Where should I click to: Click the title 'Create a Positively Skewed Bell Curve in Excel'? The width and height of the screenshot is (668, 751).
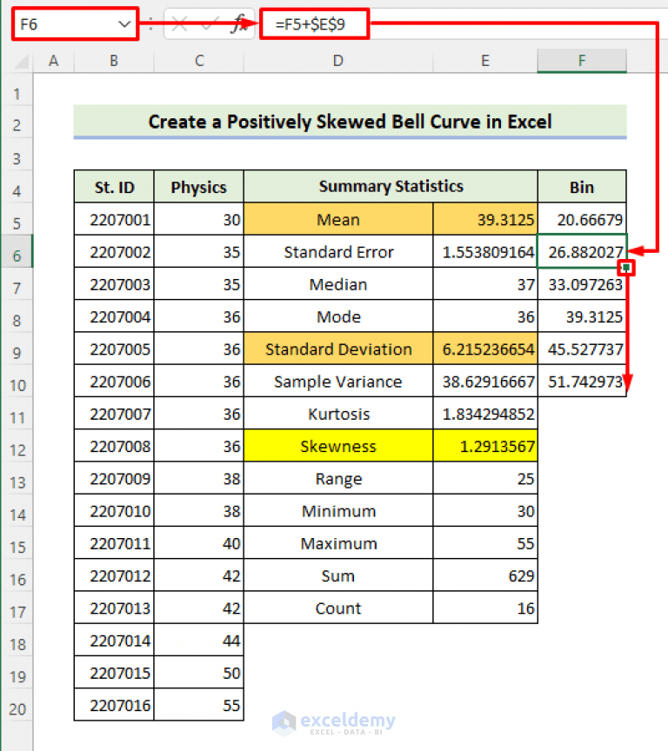pos(350,122)
